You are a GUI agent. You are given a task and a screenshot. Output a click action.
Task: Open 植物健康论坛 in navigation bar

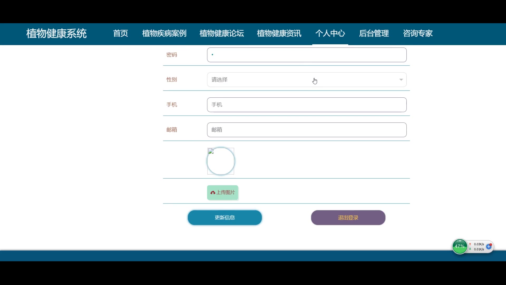tap(222, 34)
